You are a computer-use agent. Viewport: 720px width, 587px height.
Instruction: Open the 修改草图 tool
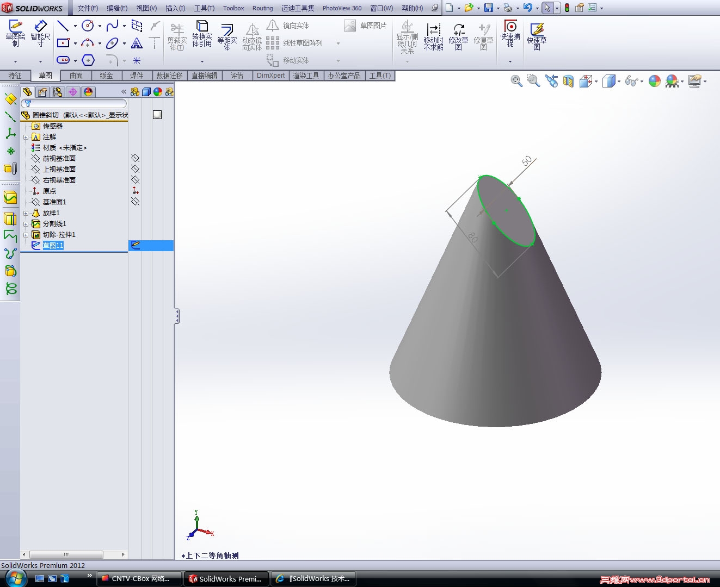[458, 36]
